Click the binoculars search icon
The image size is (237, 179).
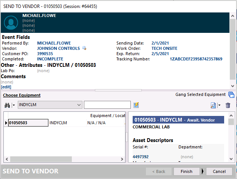(7, 105)
